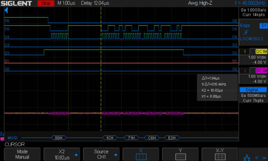Screen dimensions: 268x161
Task: Click the 1/ΔT=515.4kHz cursor readout
Action: pyautogui.click(x=214, y=84)
